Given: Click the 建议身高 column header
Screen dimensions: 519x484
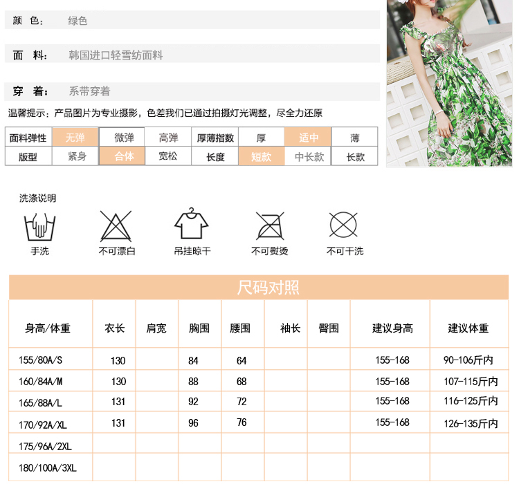Looking at the screenshot, I should coord(390,324).
